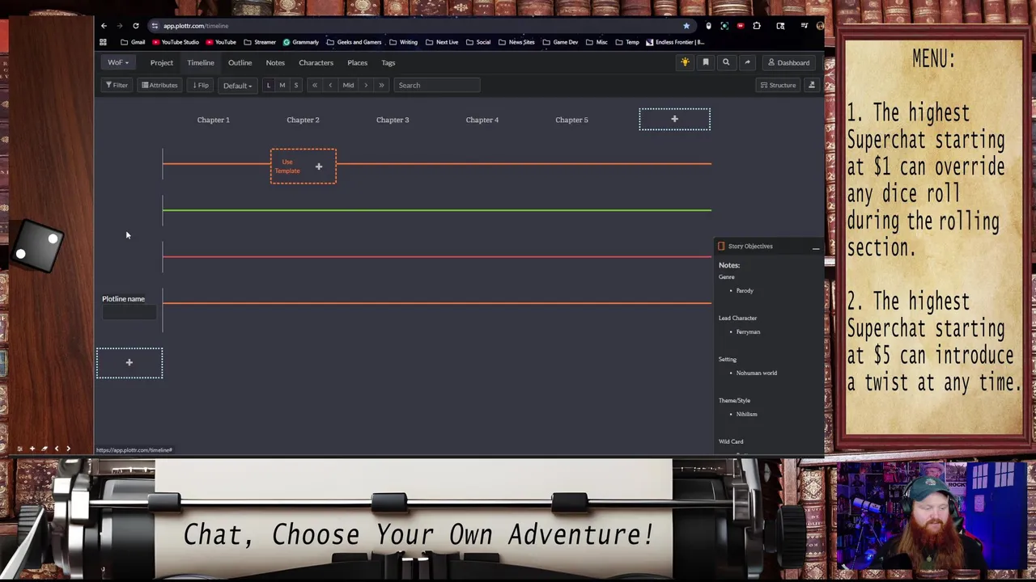The image size is (1036, 582).
Task: Open the Grammarly bookmark
Action: [301, 42]
